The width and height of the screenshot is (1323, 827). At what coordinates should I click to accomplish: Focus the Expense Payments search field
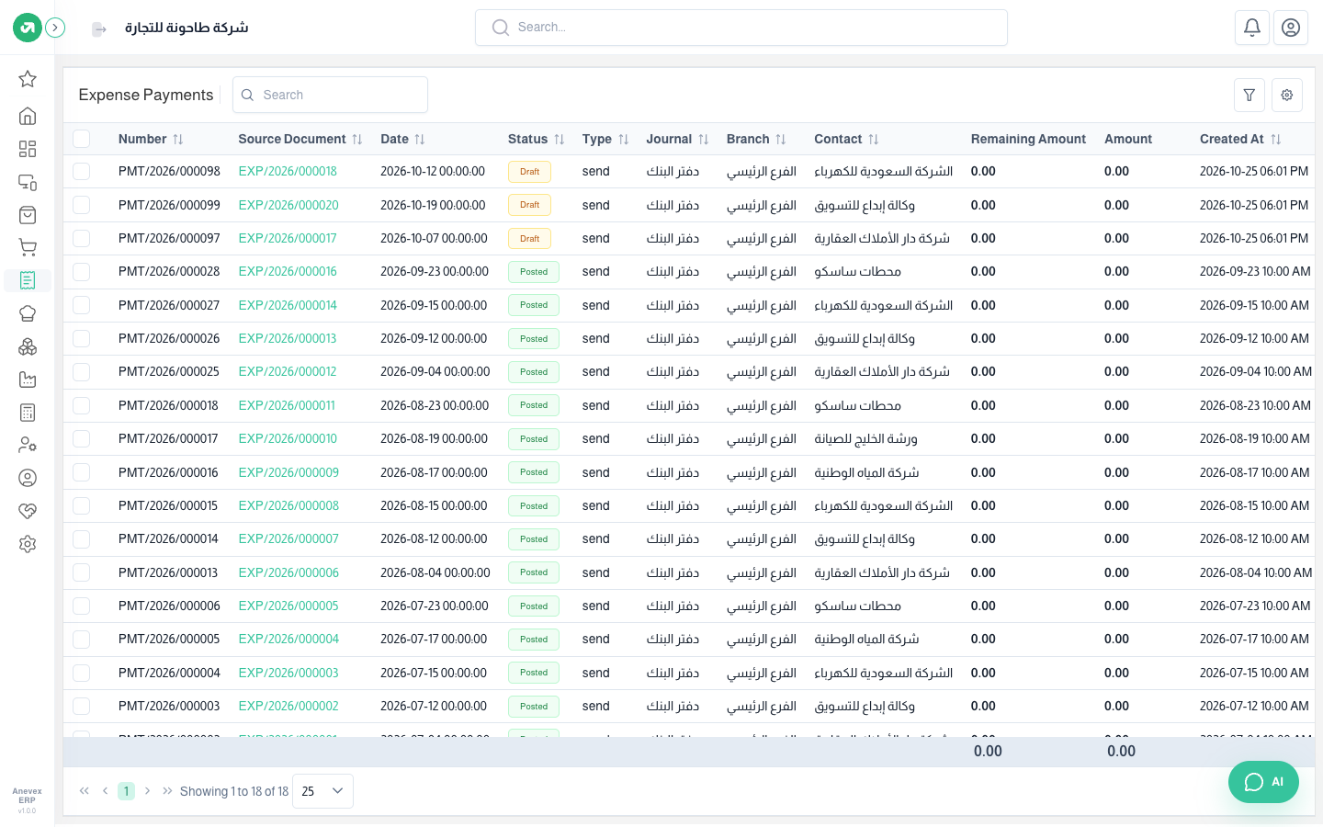(x=330, y=95)
